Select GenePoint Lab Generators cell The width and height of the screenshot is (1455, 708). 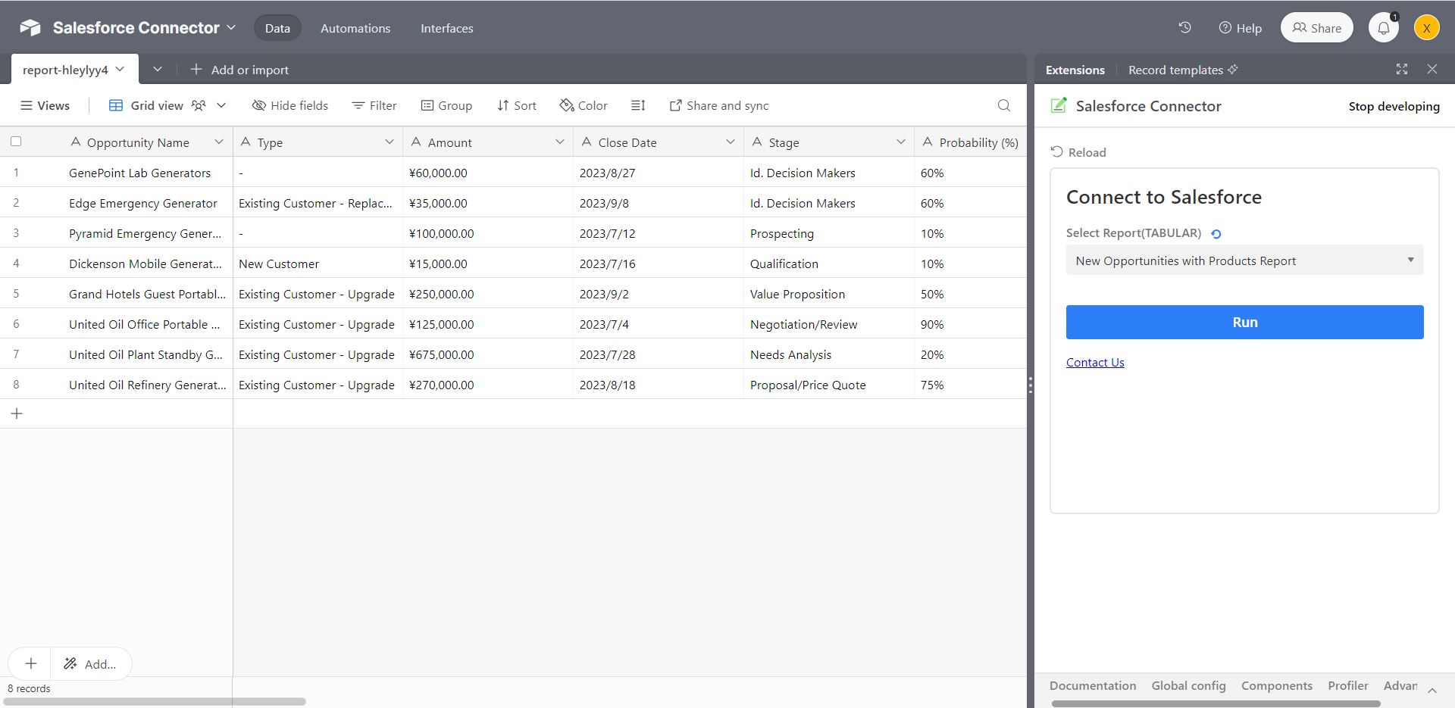pyautogui.click(x=140, y=173)
